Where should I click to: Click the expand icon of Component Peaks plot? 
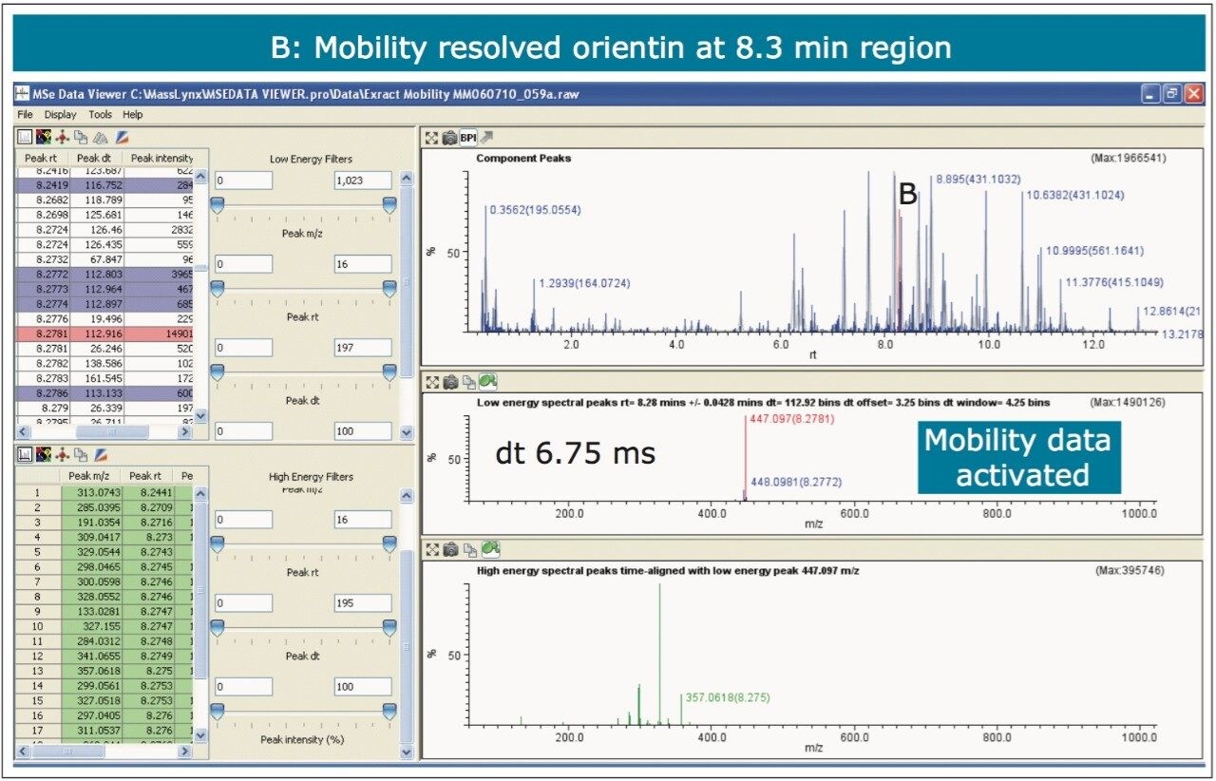[x=432, y=138]
